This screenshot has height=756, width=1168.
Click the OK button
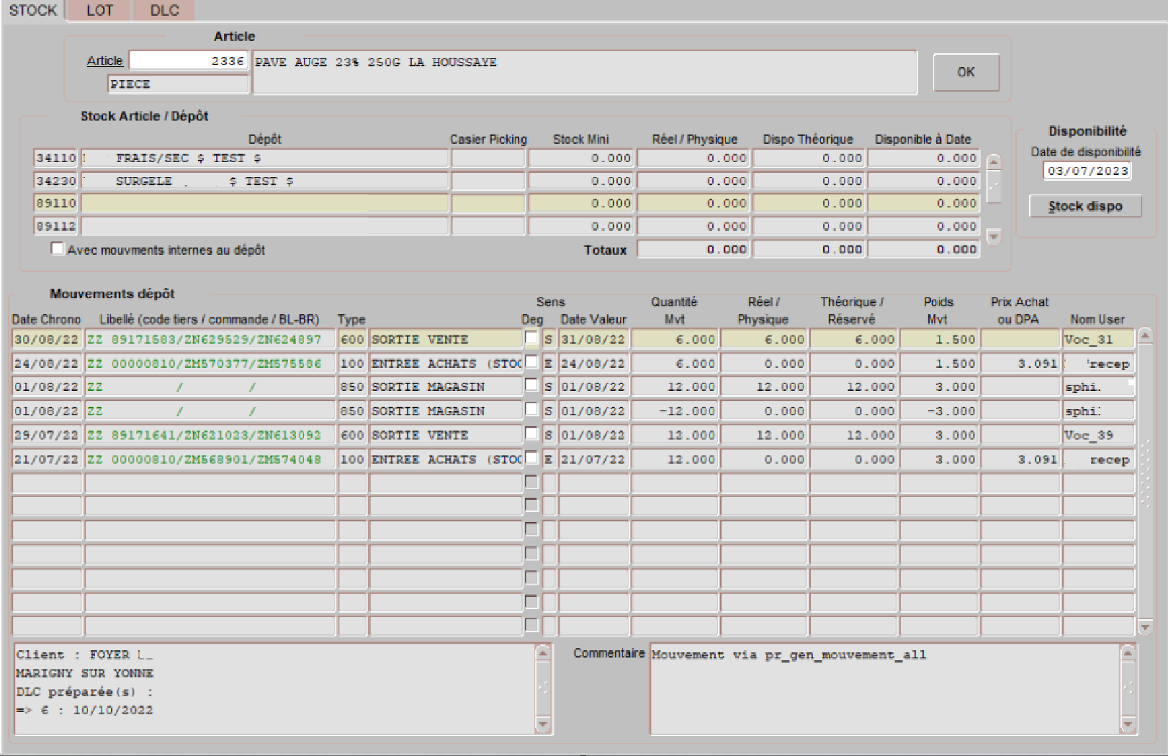(x=966, y=72)
